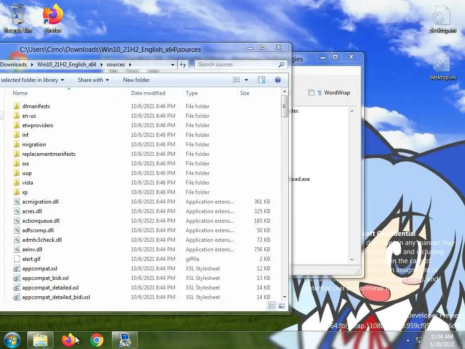Show hidden tray icons arrow

(408, 340)
